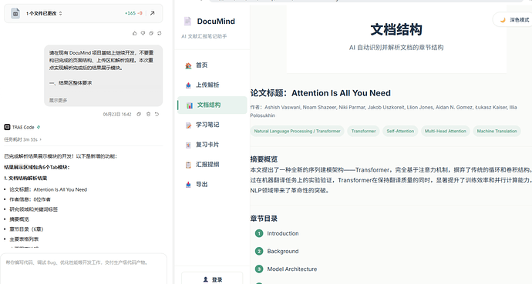Click the chart icon beside 文档结构
Screen dimensions: 532x284
click(x=190, y=105)
